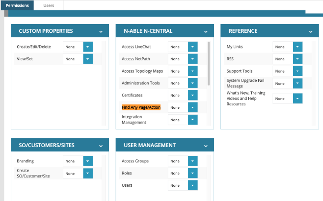Open the Support Tools dropdown arrow
This screenshot has height=201, width=323.
(297, 71)
